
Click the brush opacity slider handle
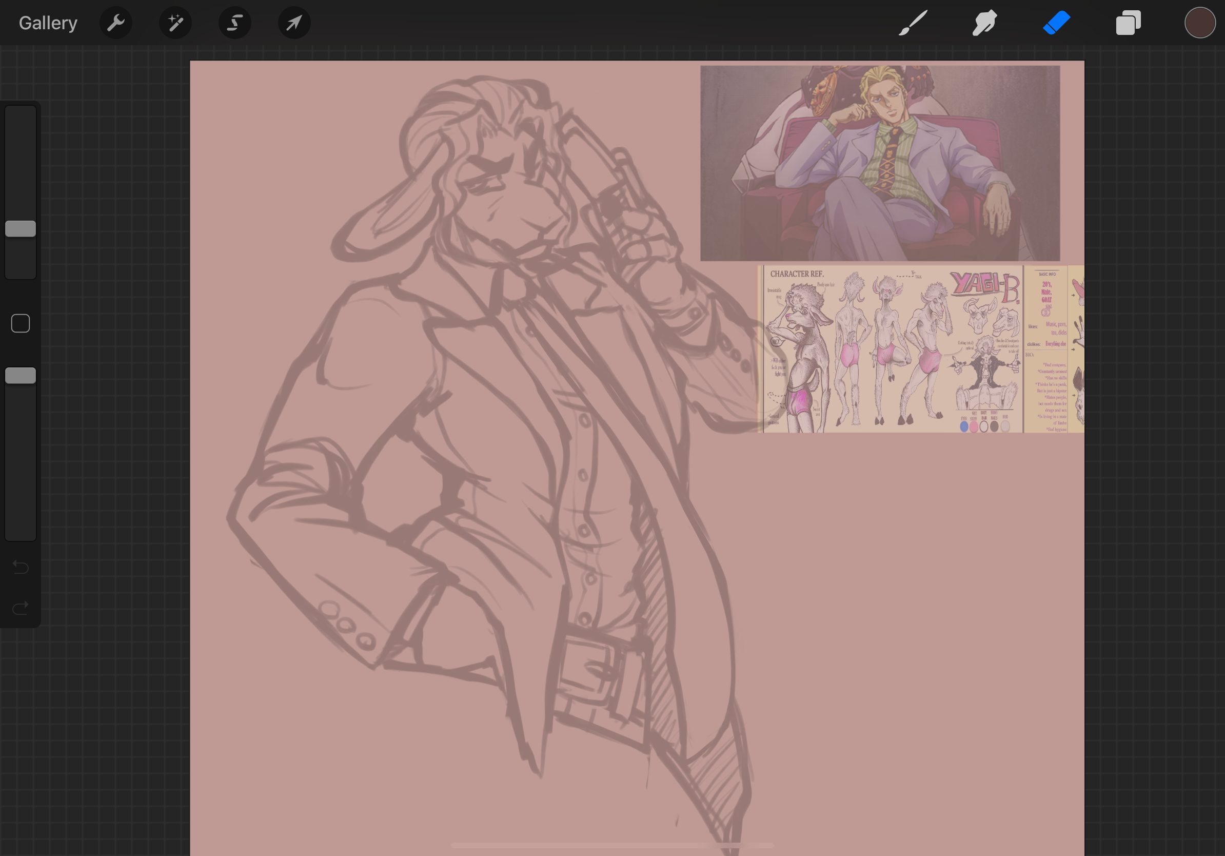tap(21, 376)
